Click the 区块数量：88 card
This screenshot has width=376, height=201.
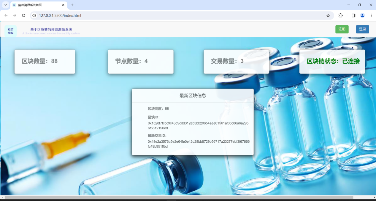click(x=45, y=62)
